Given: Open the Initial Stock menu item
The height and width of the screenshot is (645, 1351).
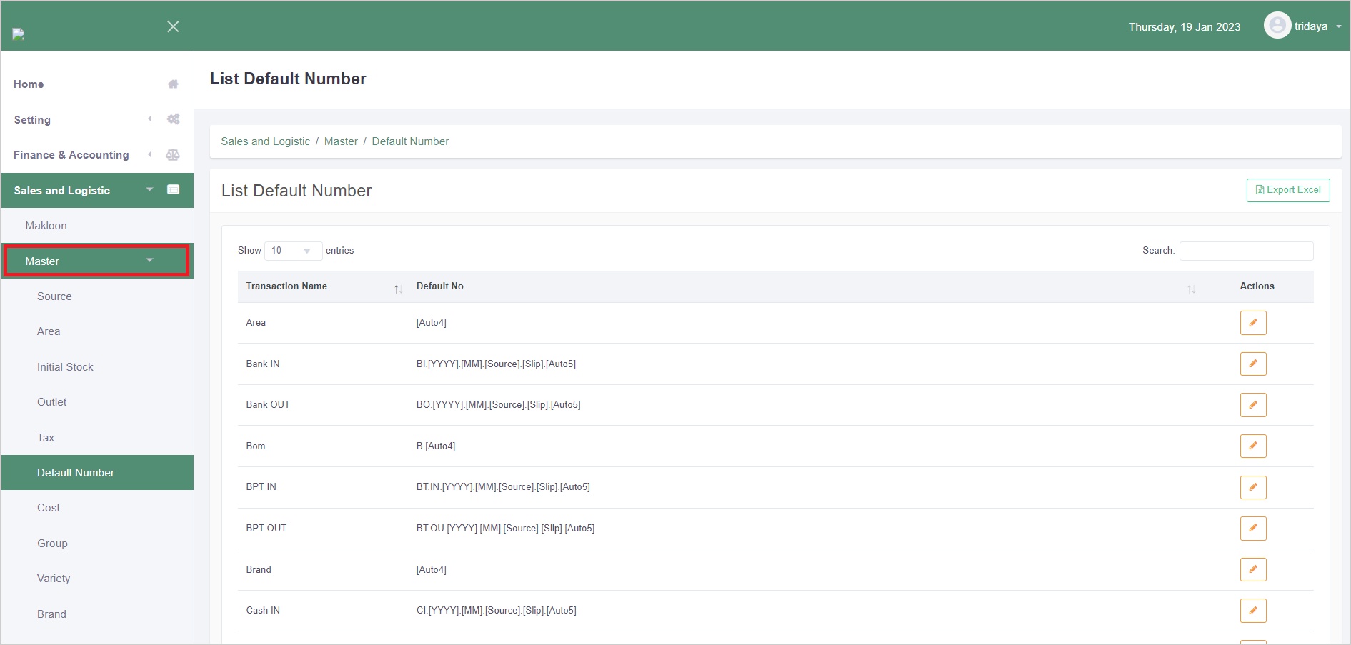Looking at the screenshot, I should 65,367.
